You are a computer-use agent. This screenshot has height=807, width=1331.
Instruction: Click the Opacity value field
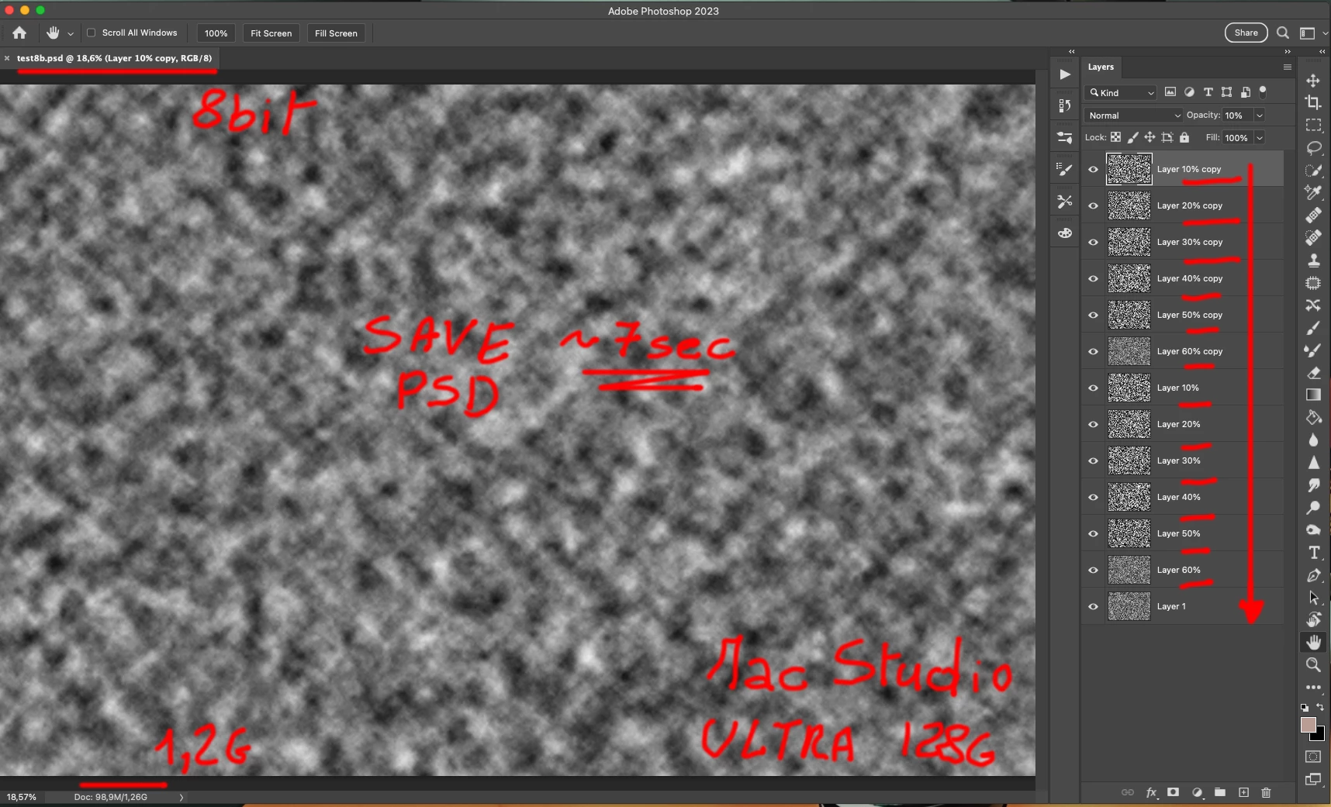pos(1237,116)
